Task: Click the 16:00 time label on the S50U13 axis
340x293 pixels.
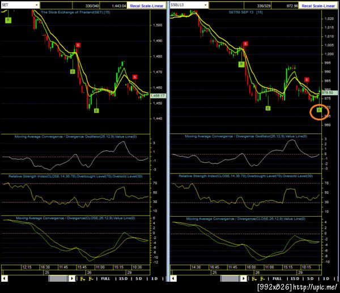Action: pyautogui.click(x=251, y=267)
